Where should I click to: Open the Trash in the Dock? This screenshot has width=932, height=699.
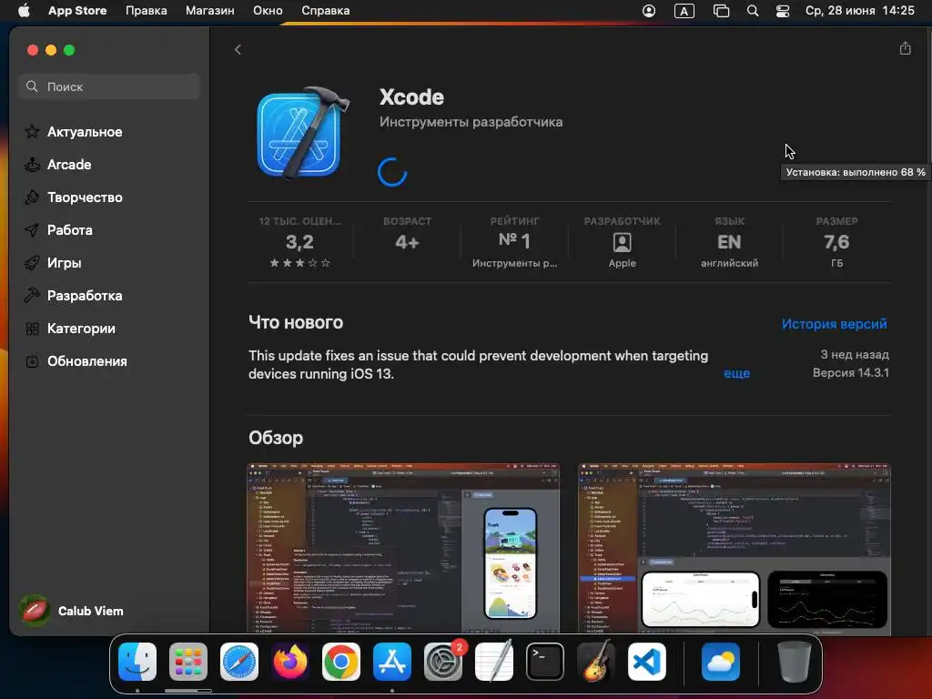click(x=794, y=662)
